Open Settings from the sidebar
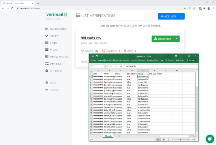216x145 pixels. 54,71
